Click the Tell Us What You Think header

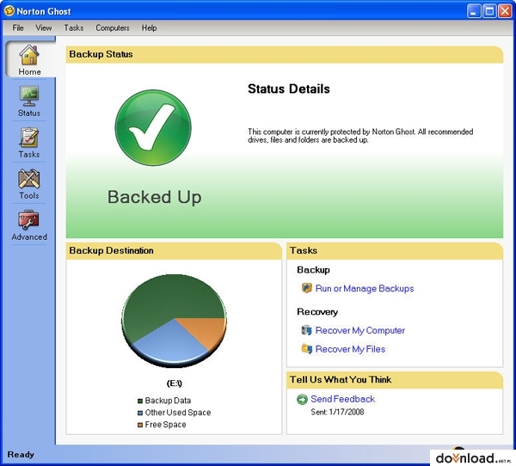coord(395,380)
